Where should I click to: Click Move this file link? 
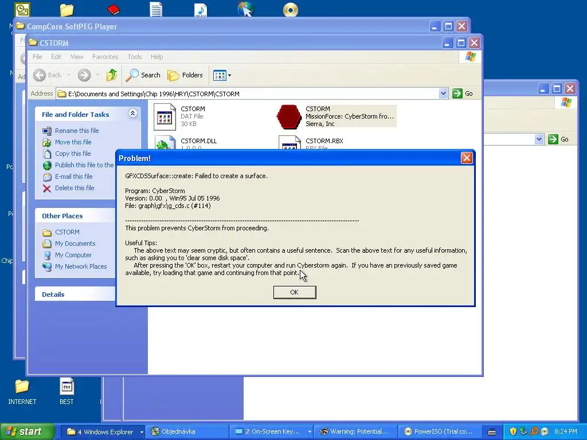pyautogui.click(x=73, y=142)
